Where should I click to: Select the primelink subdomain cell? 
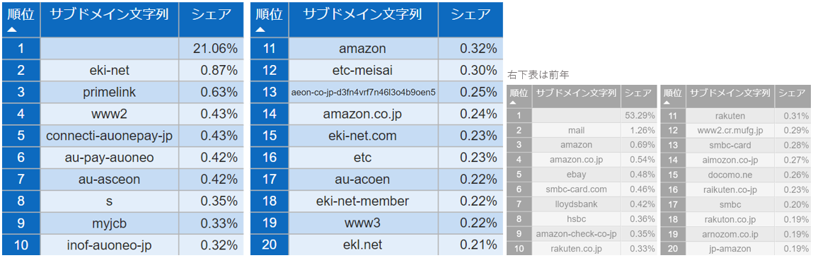[x=110, y=92]
